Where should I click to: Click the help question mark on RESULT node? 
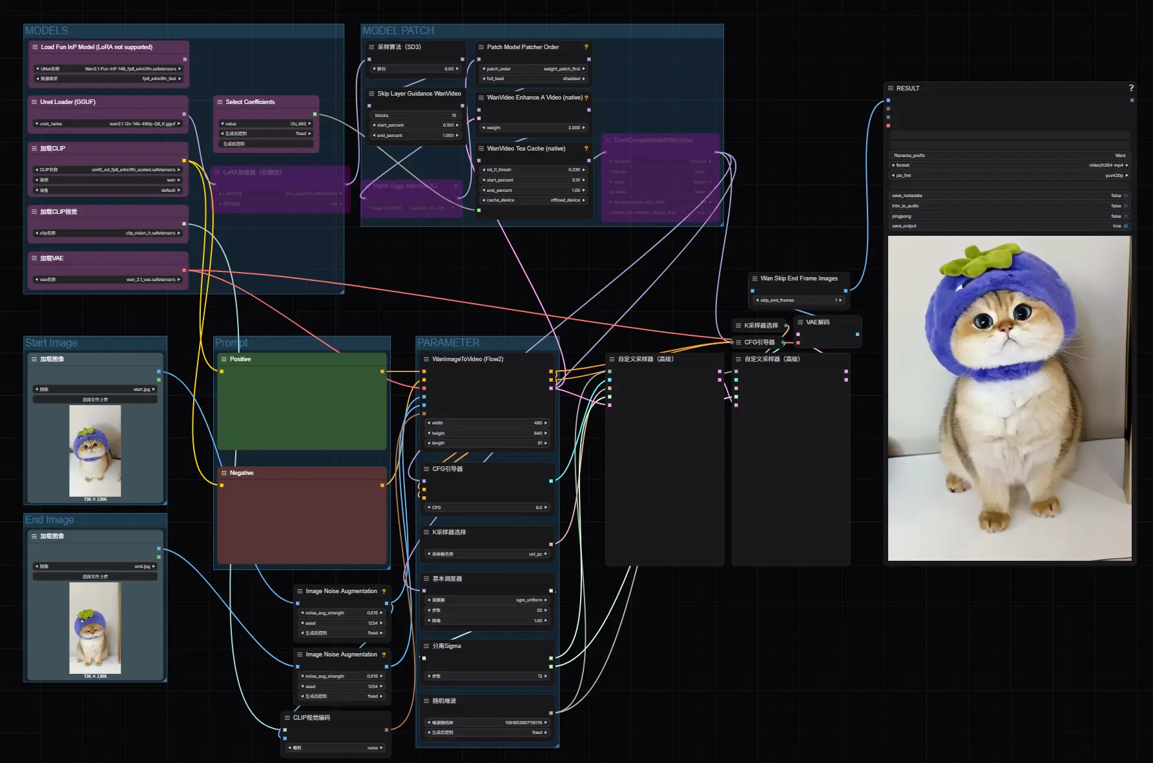pyautogui.click(x=1131, y=88)
